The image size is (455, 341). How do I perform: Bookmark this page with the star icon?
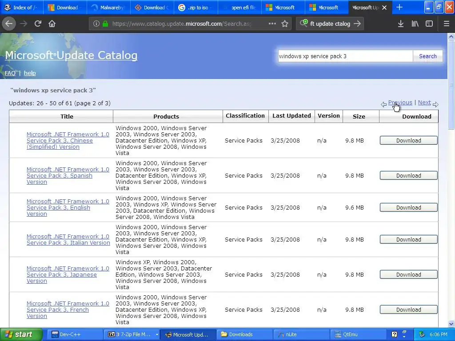[285, 24]
